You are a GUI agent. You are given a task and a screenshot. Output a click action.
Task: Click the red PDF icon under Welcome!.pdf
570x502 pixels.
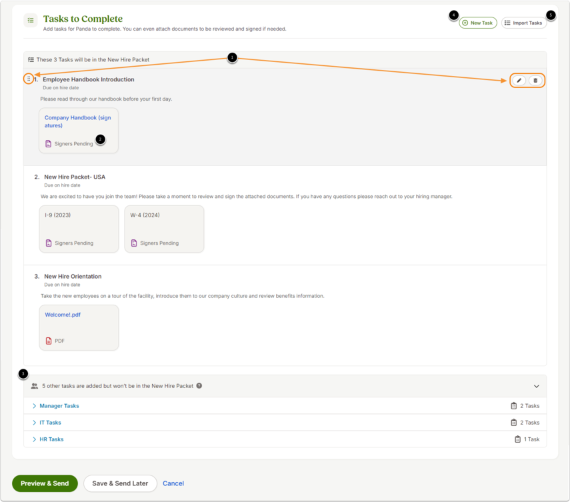click(x=49, y=341)
